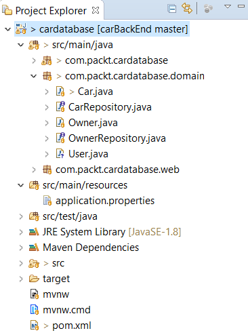
Task: Click the User.java file icon
Action: coord(60,154)
